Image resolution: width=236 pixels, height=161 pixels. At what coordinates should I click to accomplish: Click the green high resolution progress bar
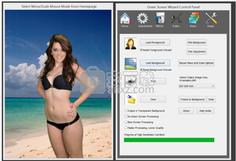click(x=169, y=140)
